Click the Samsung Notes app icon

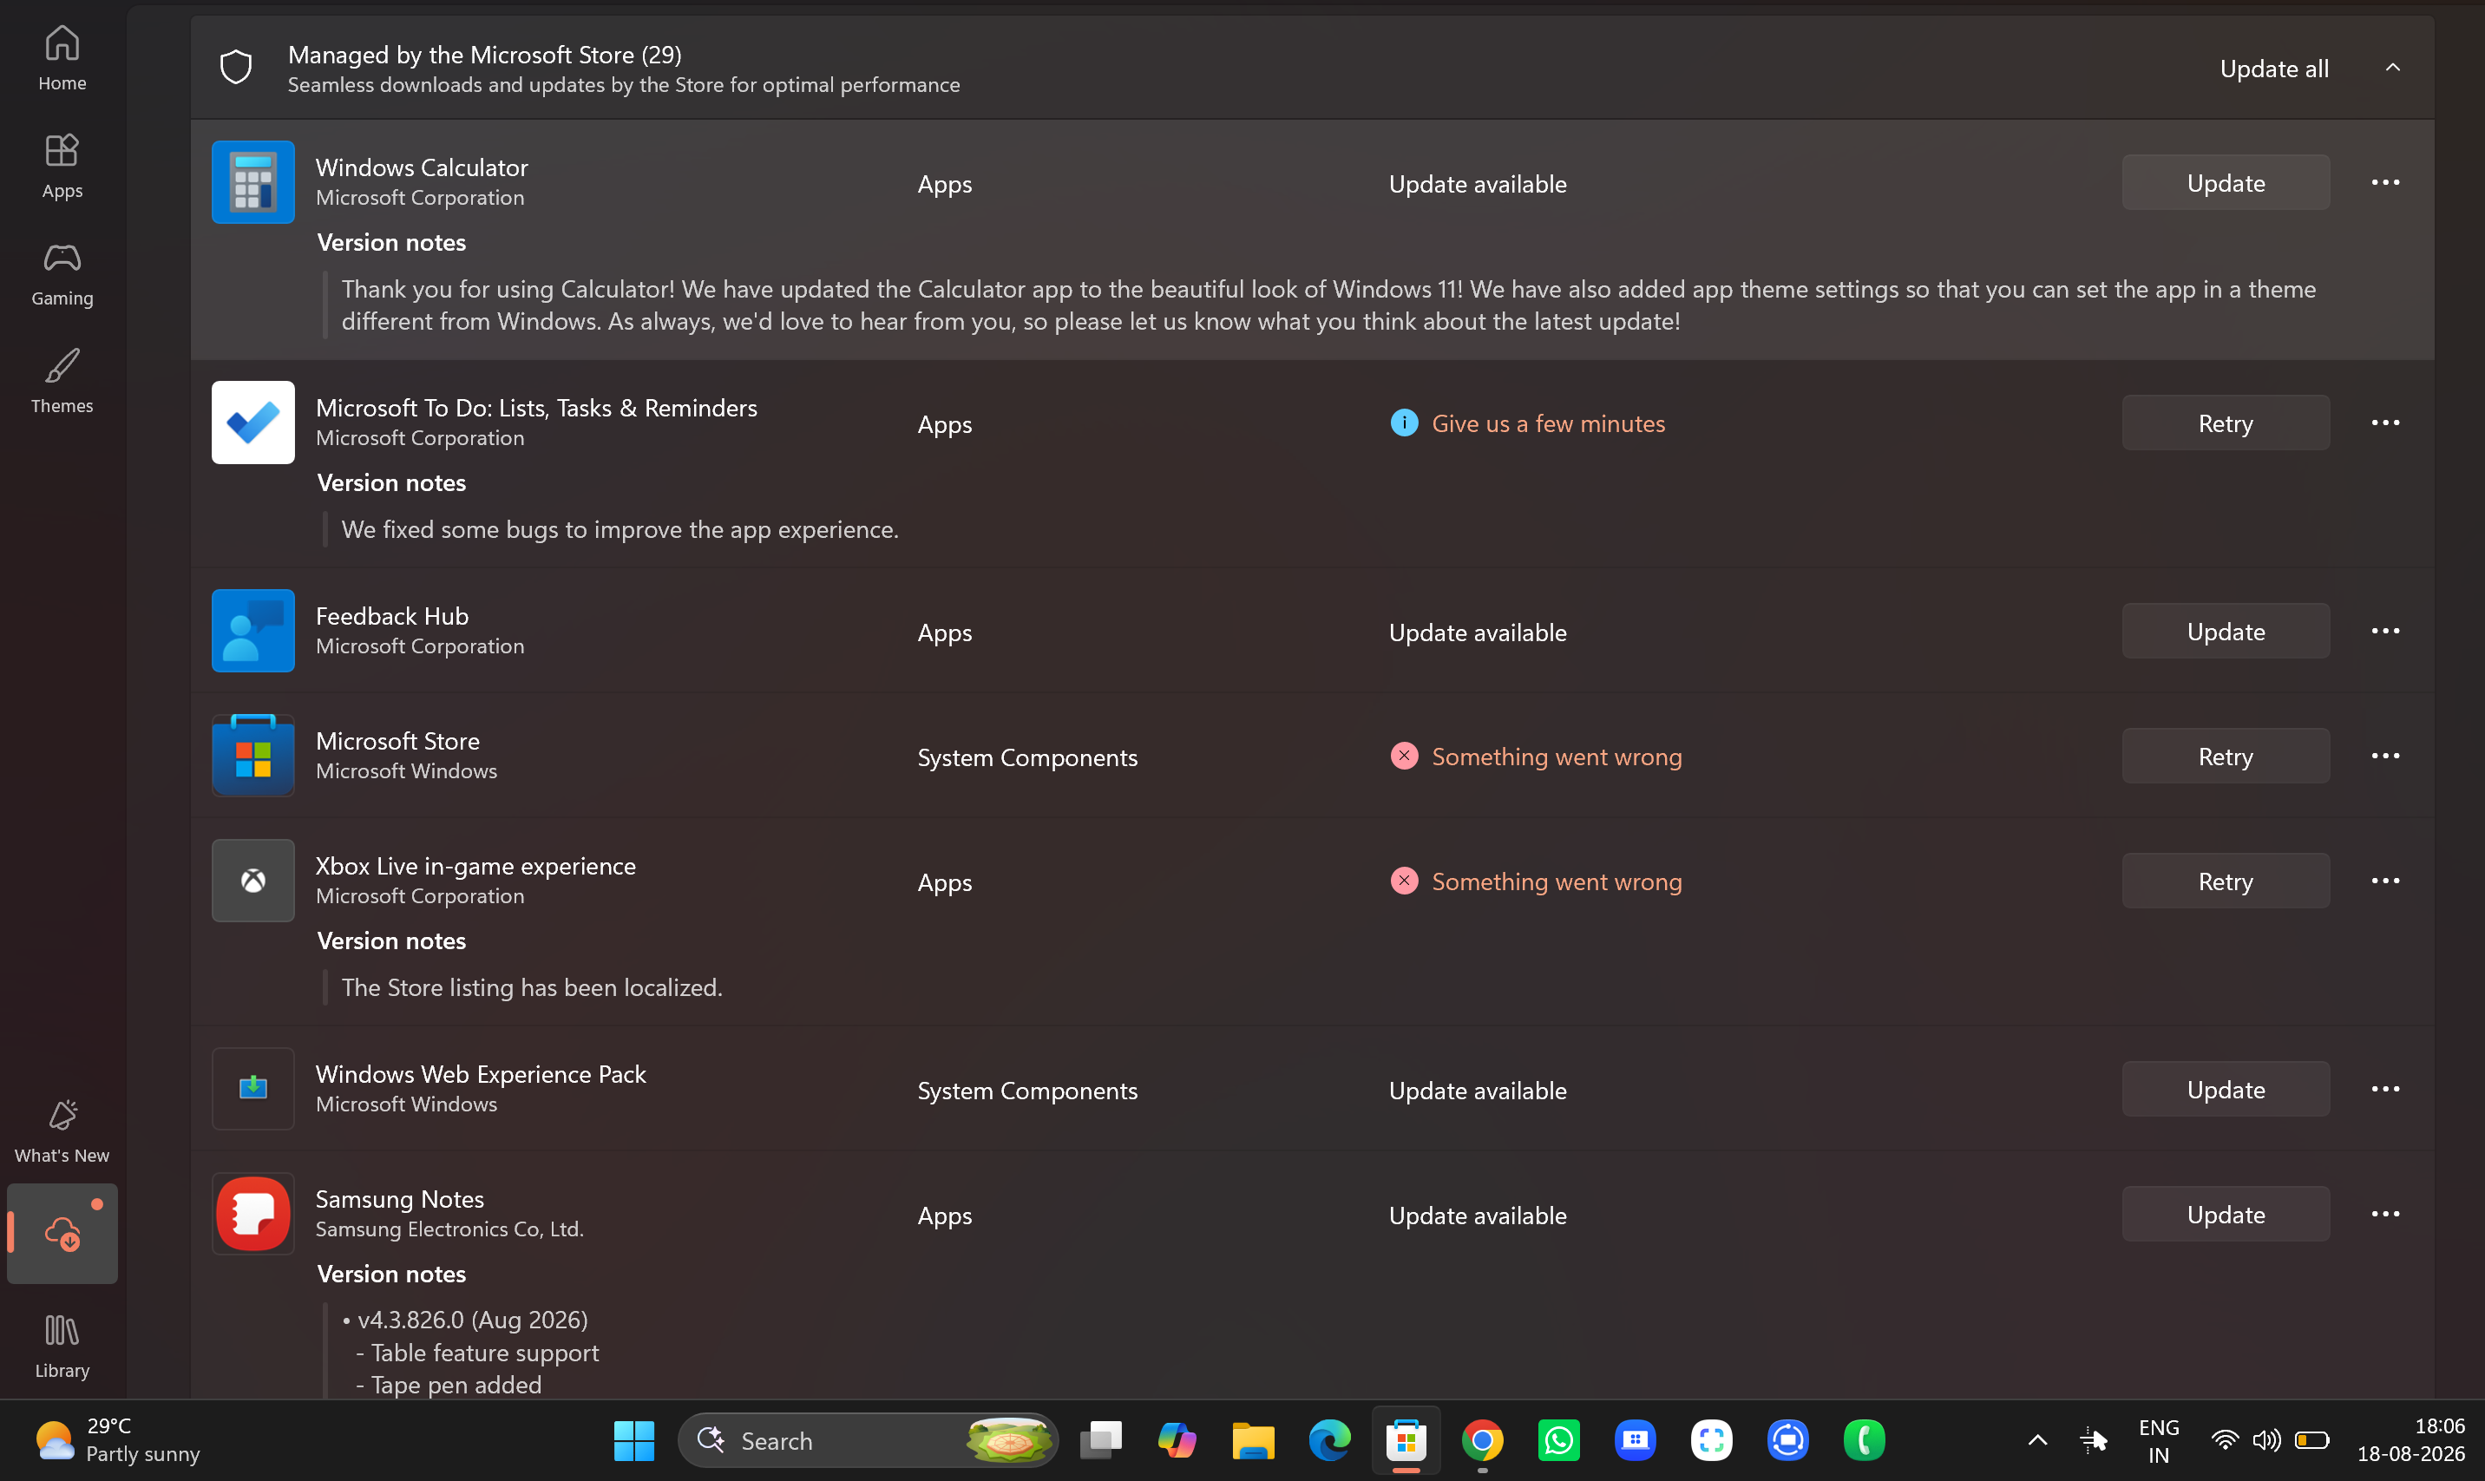(253, 1214)
